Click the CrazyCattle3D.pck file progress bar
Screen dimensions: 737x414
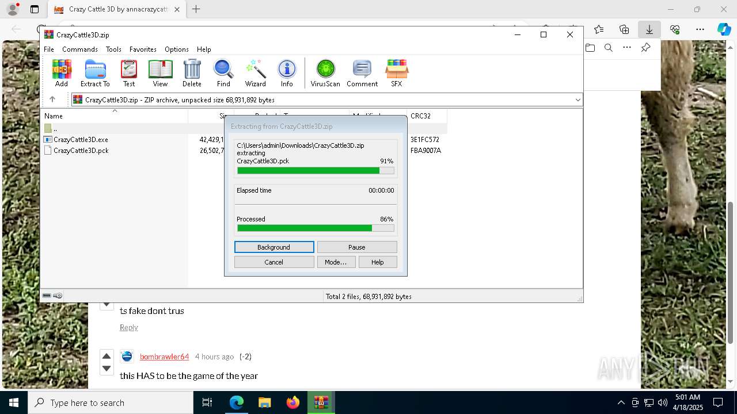click(x=316, y=171)
